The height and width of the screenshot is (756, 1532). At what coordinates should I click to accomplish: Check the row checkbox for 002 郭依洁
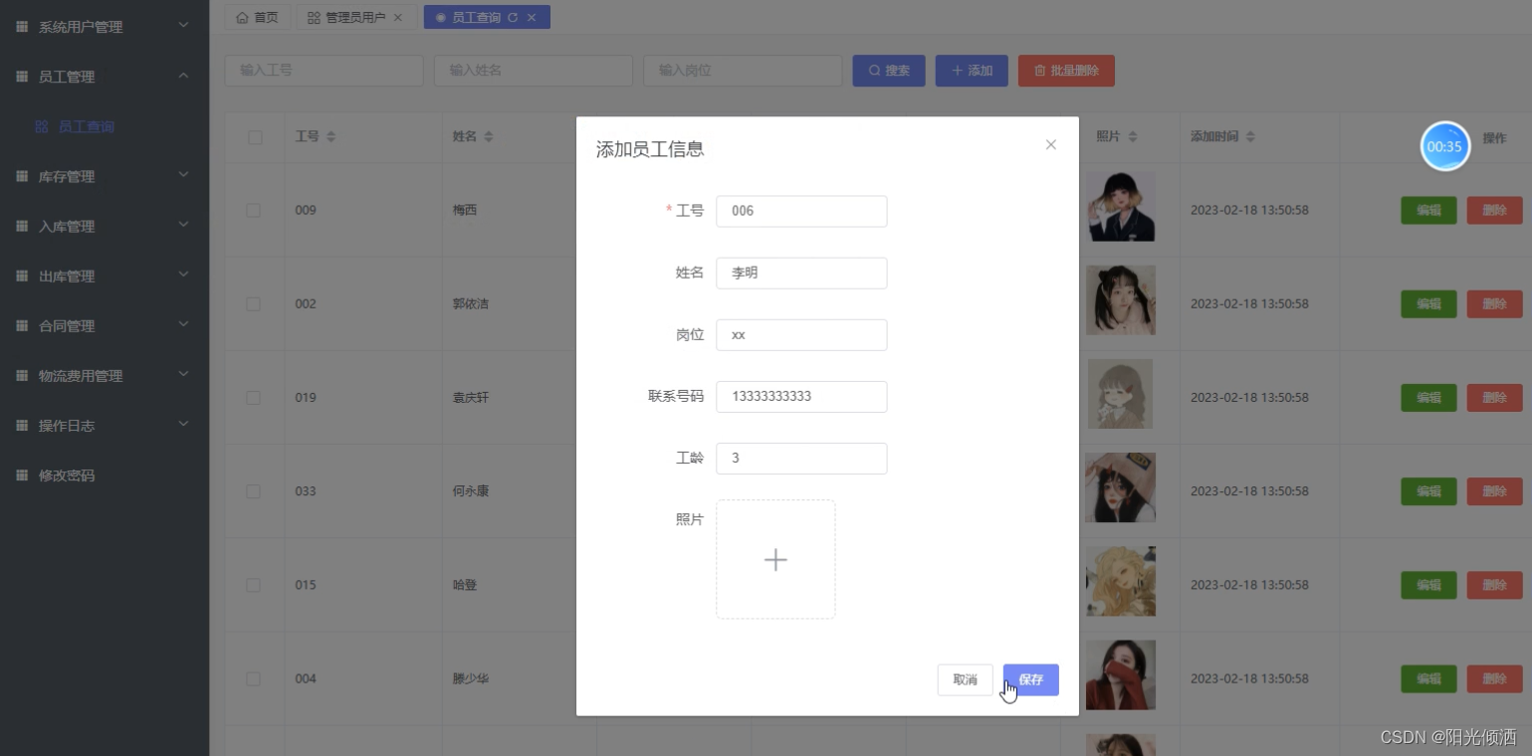(253, 303)
